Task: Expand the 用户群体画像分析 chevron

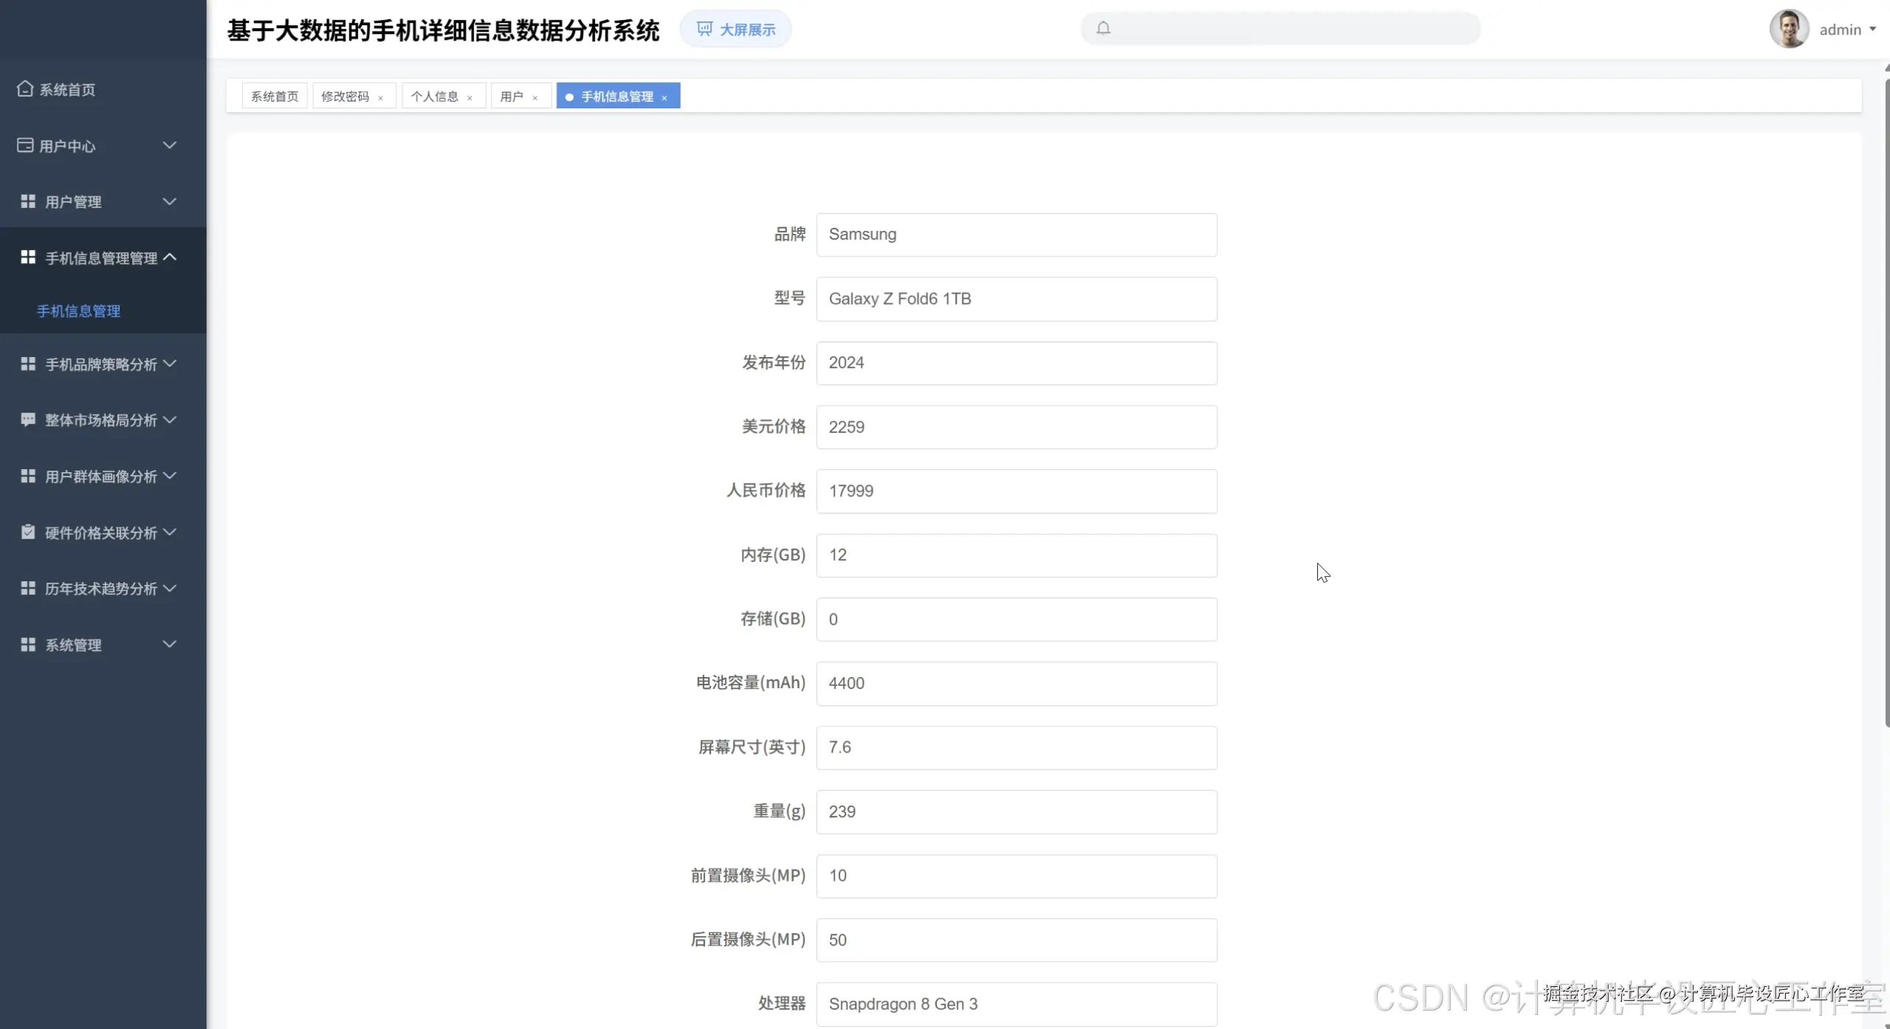Action: click(170, 476)
